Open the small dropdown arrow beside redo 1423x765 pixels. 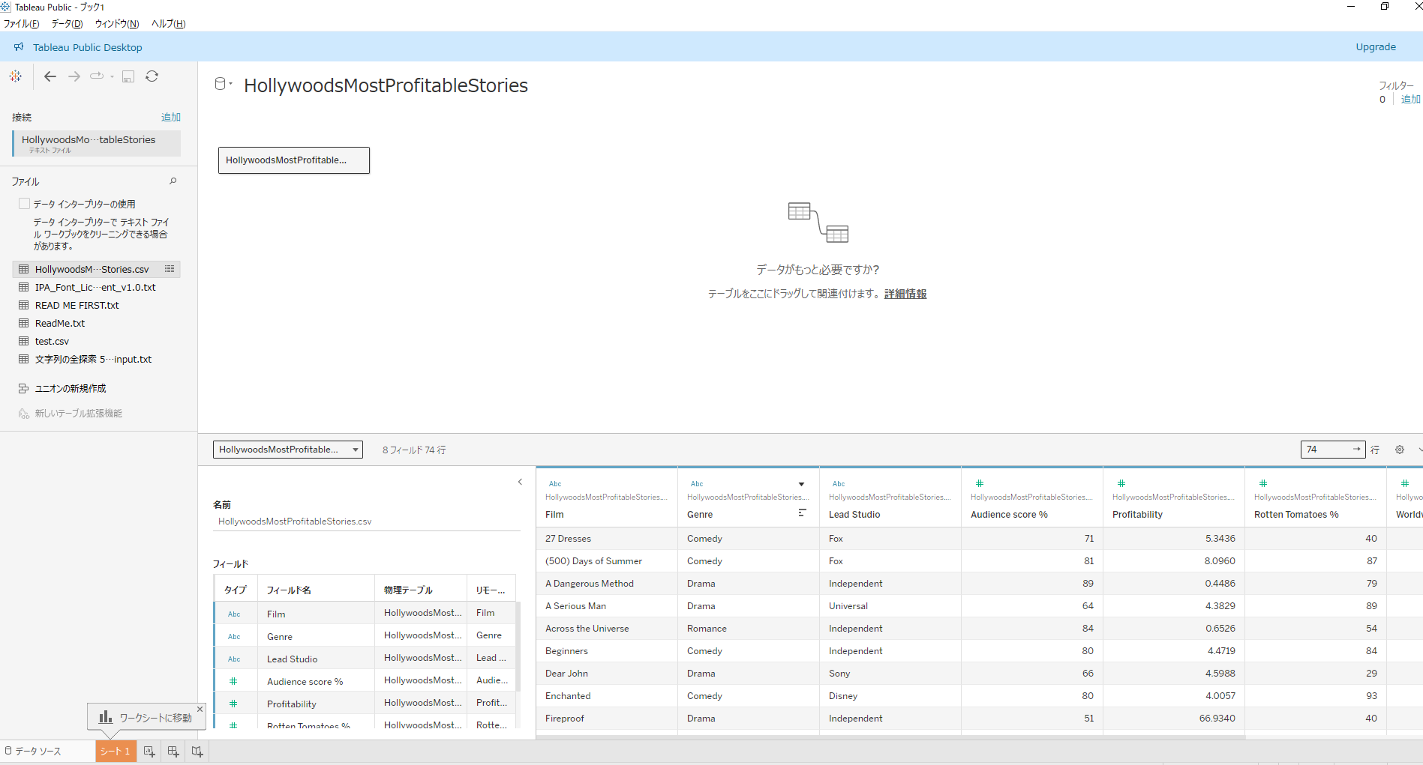coord(112,76)
